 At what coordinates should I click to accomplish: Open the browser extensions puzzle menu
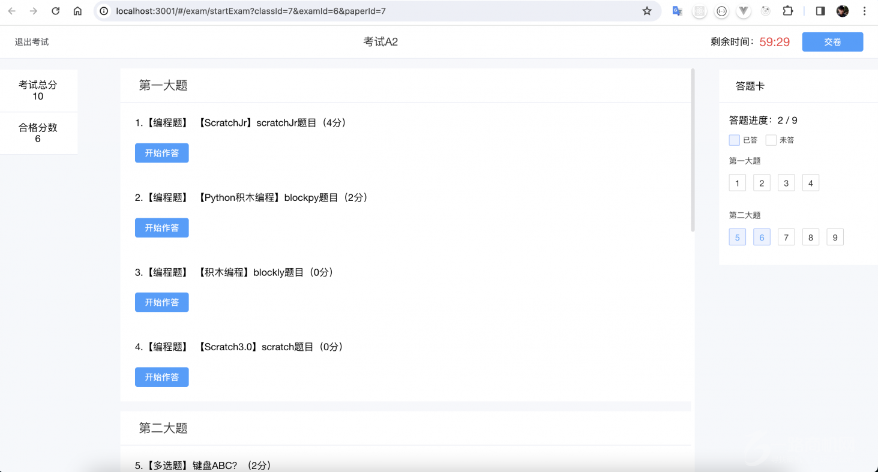(x=787, y=11)
